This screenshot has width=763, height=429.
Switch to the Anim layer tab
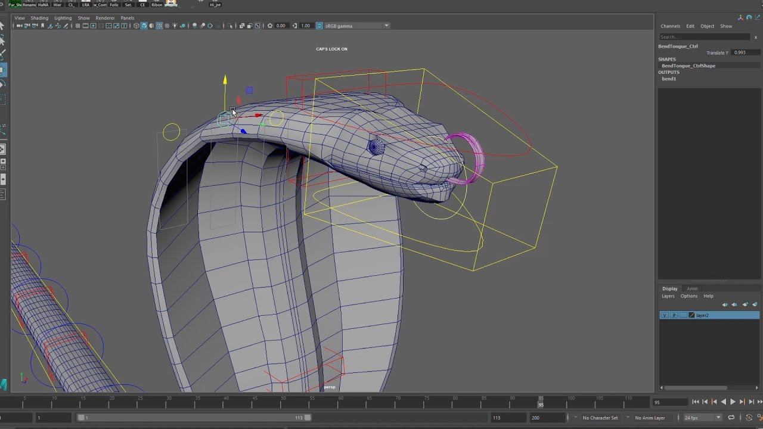point(692,289)
